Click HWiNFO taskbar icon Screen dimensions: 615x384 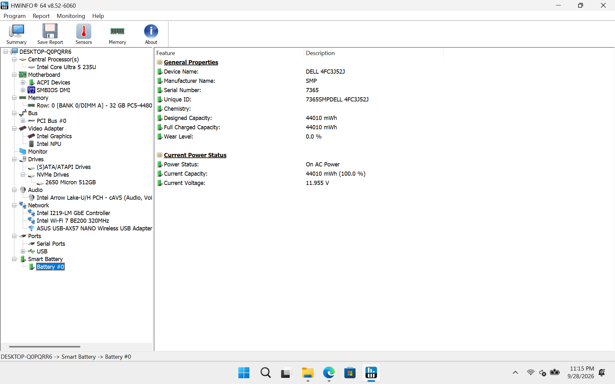tap(371, 373)
